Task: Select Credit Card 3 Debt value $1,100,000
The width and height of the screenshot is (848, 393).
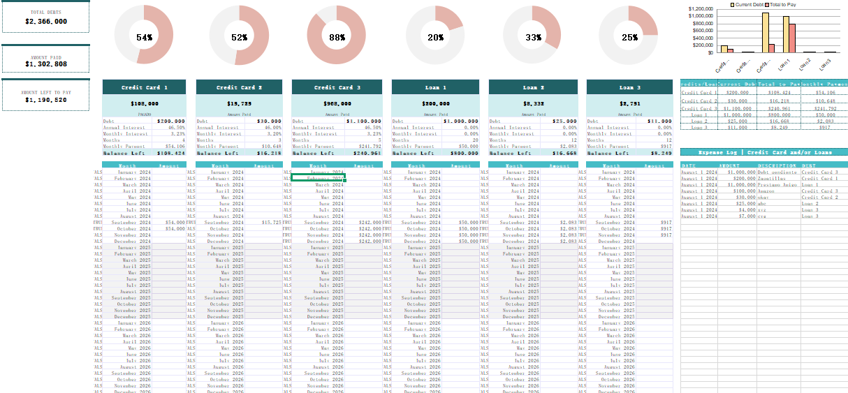Action: (x=364, y=121)
